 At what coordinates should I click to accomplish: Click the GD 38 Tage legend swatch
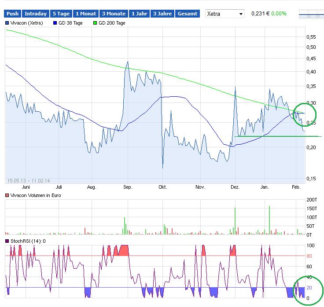(55, 23)
